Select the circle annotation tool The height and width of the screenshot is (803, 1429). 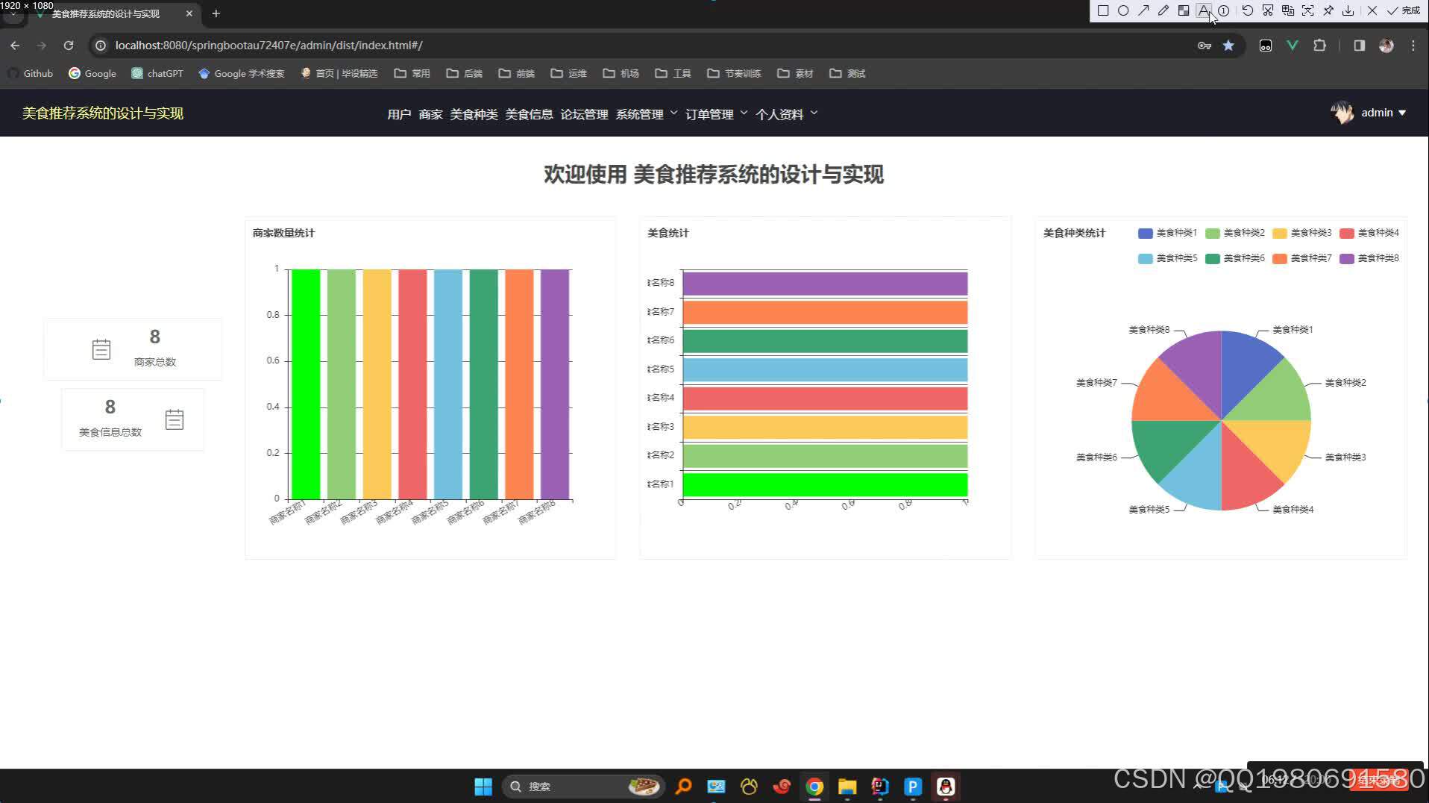(x=1124, y=10)
